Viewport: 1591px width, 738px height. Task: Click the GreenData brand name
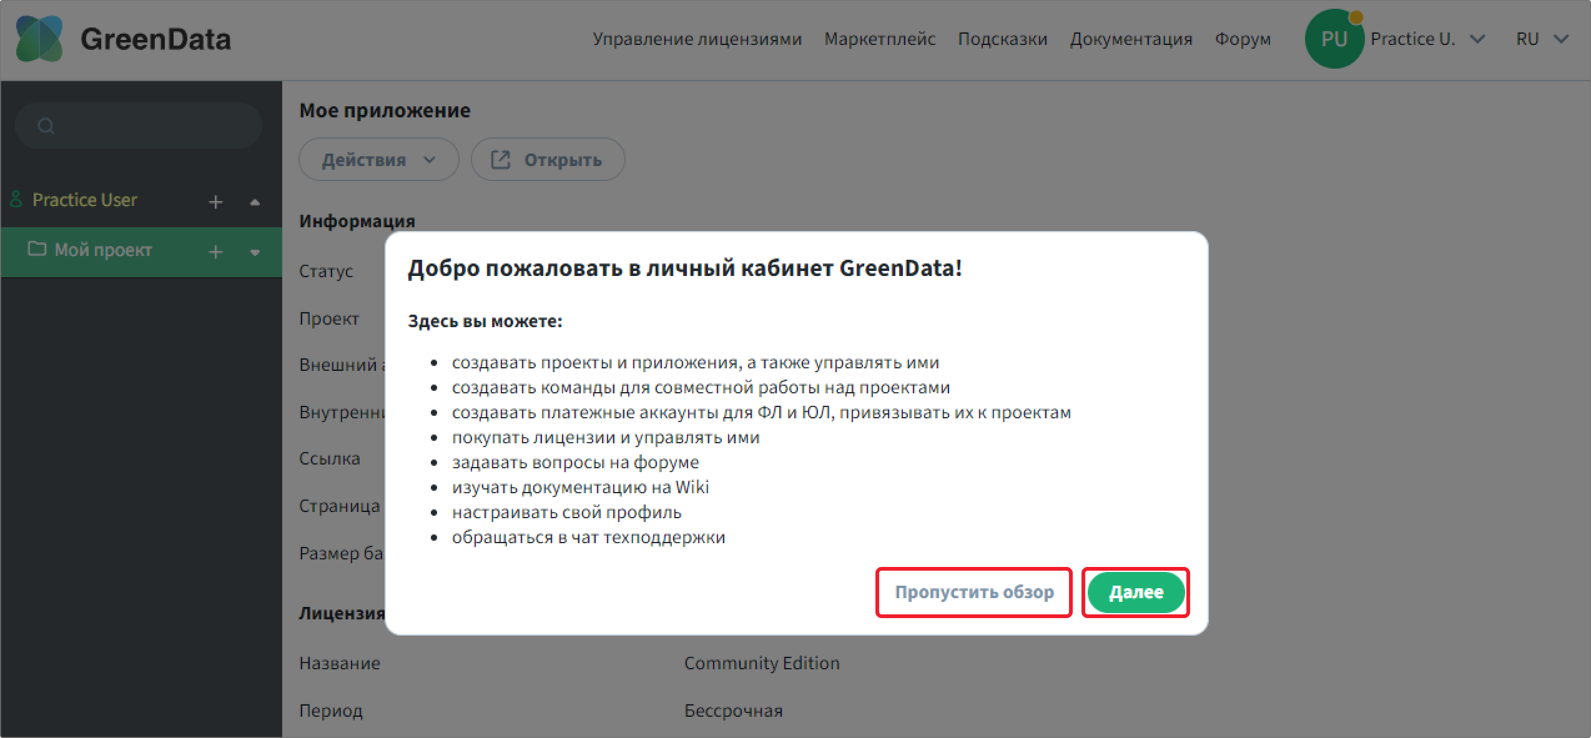click(x=155, y=39)
